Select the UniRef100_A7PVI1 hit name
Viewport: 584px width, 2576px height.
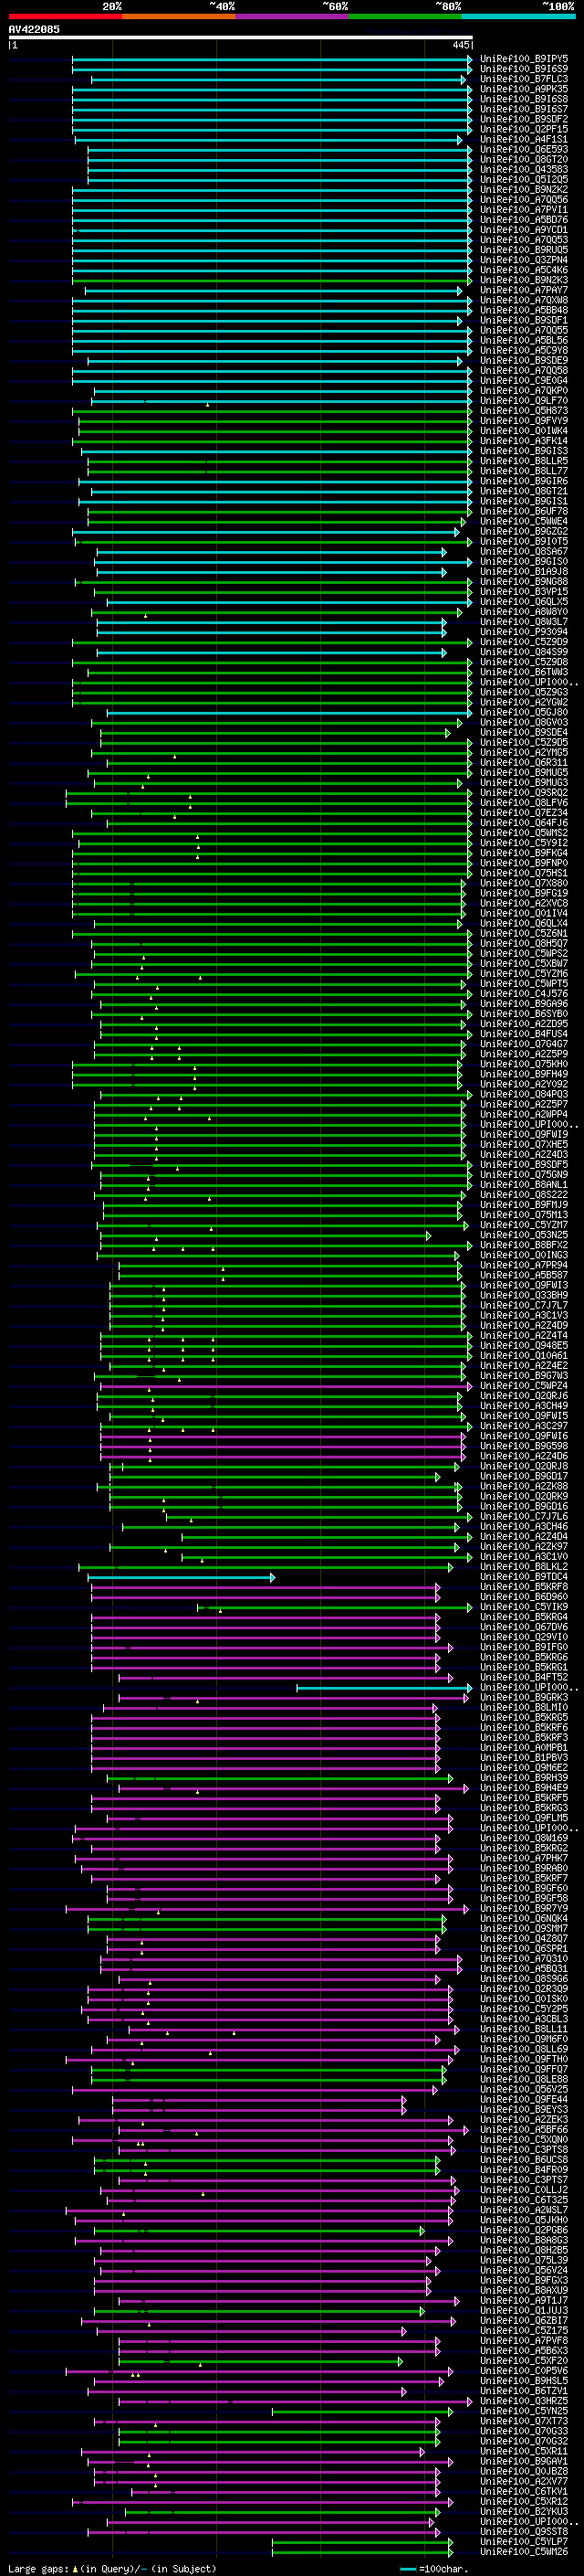[x=524, y=210]
